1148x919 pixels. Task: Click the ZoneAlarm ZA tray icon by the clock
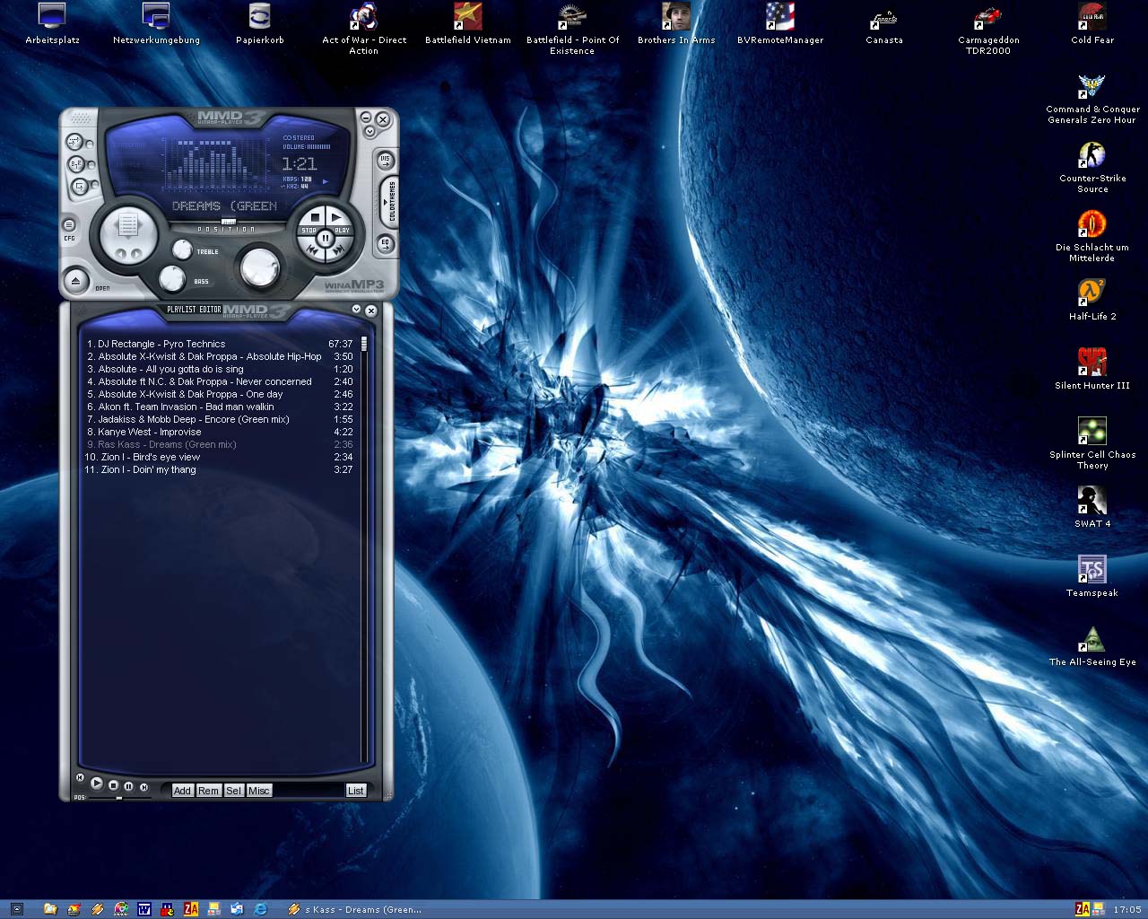[x=1083, y=909]
